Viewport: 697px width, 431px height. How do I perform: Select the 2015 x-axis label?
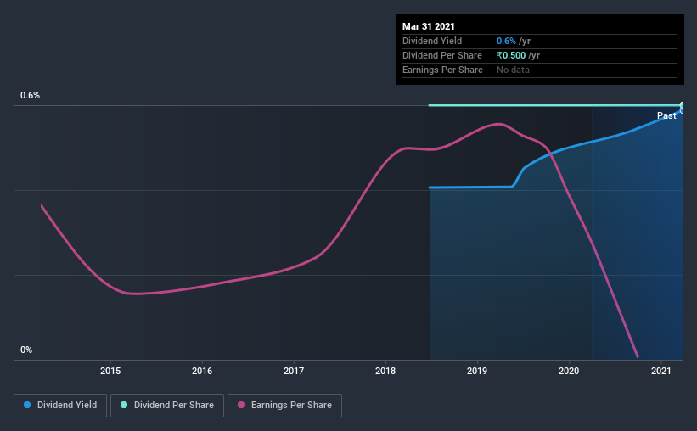coord(110,371)
